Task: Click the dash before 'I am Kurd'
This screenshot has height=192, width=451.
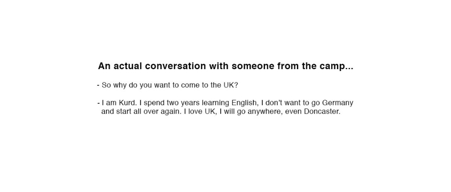Action: (x=99, y=103)
